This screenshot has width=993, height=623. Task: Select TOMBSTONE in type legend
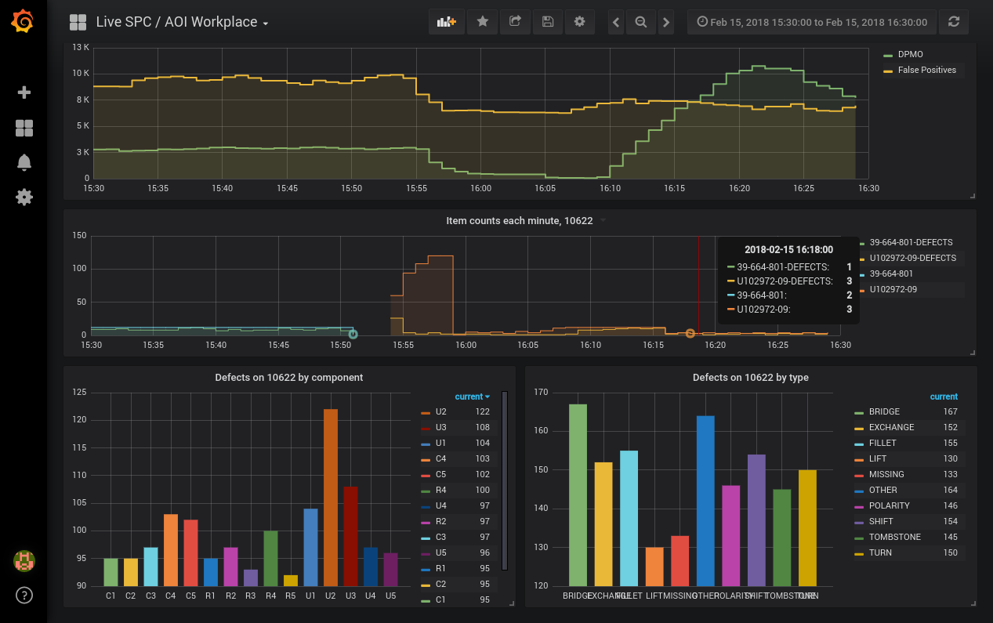894,537
